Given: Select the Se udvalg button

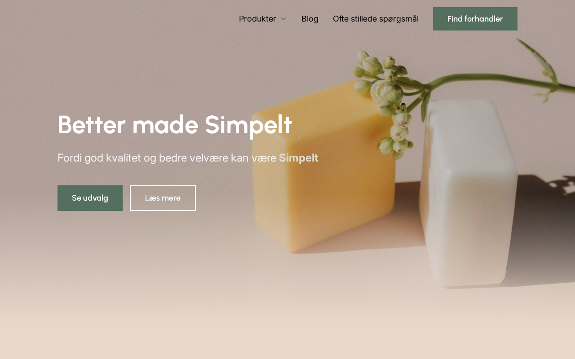Looking at the screenshot, I should coord(90,198).
